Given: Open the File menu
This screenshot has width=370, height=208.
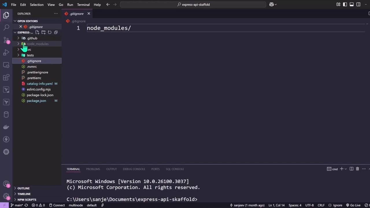Looking at the screenshot, I should pos(14,5).
